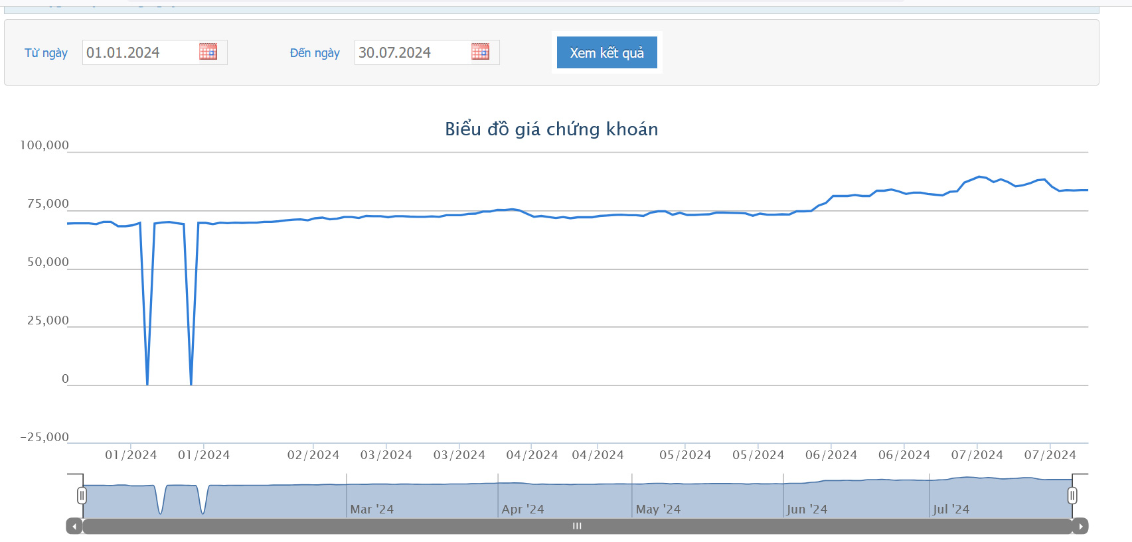Image resolution: width=1132 pixels, height=542 pixels.
Task: Click the right arrow of the chart scrollbar
Action: click(x=1080, y=526)
